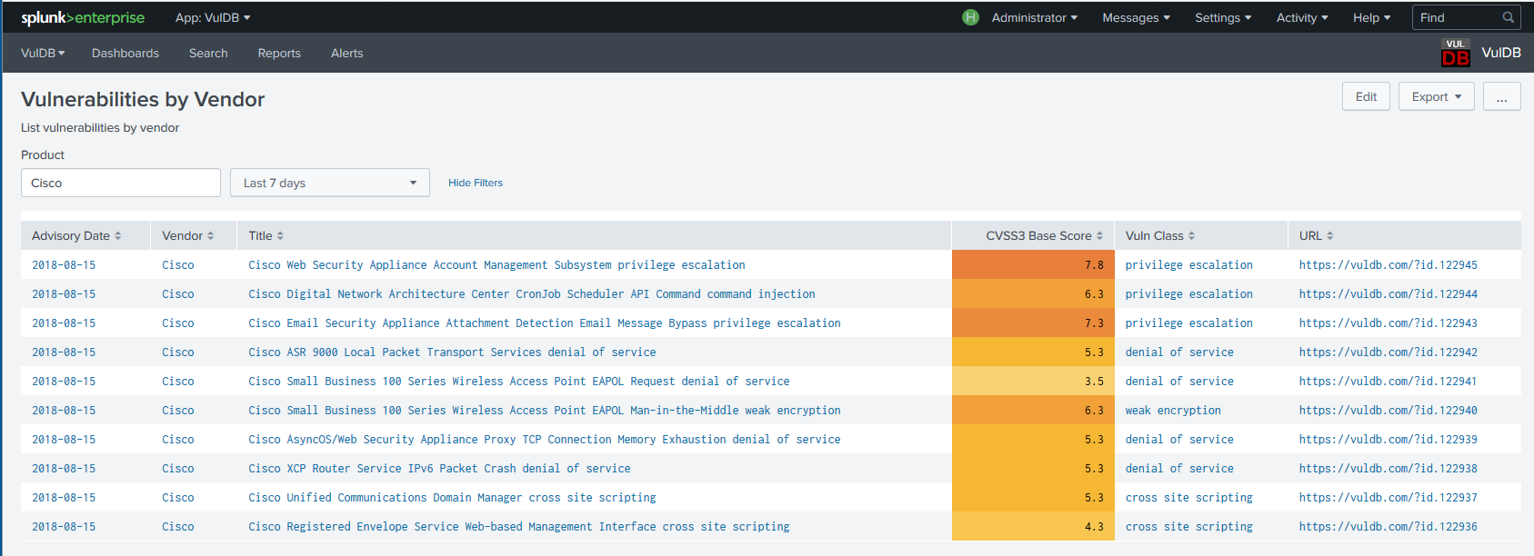1534x556 pixels.
Task: Click the VulDB app logo icon
Action: pyautogui.click(x=1455, y=54)
